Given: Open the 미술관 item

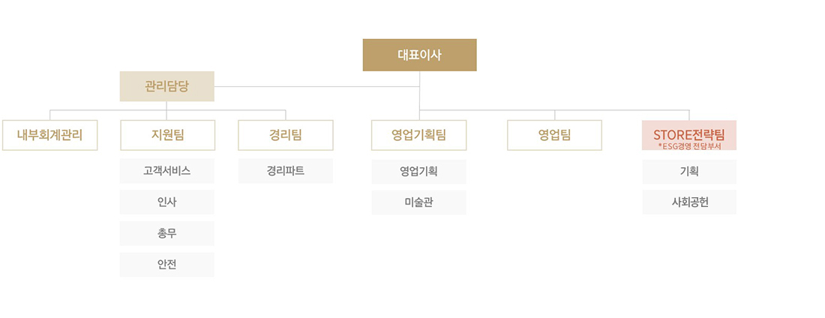Looking at the screenshot, I should (418, 202).
